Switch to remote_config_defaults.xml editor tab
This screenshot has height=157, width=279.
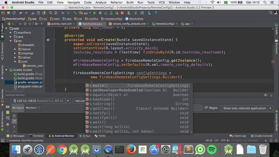coord(129,24)
